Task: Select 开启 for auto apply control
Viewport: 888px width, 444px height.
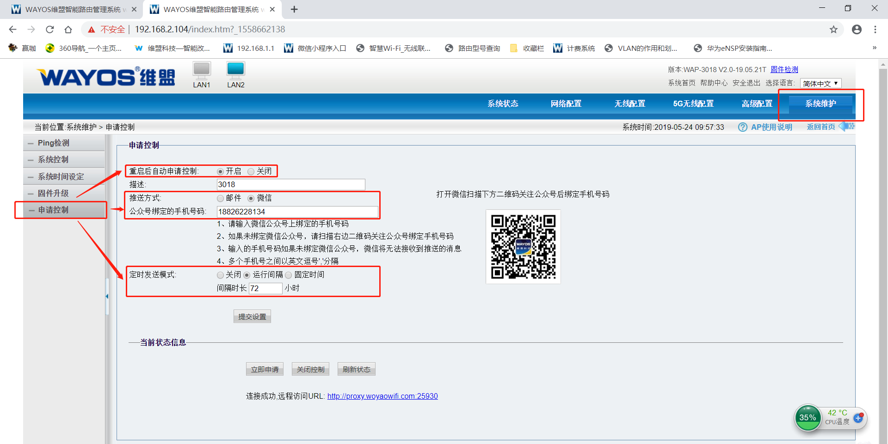Action: pyautogui.click(x=220, y=171)
